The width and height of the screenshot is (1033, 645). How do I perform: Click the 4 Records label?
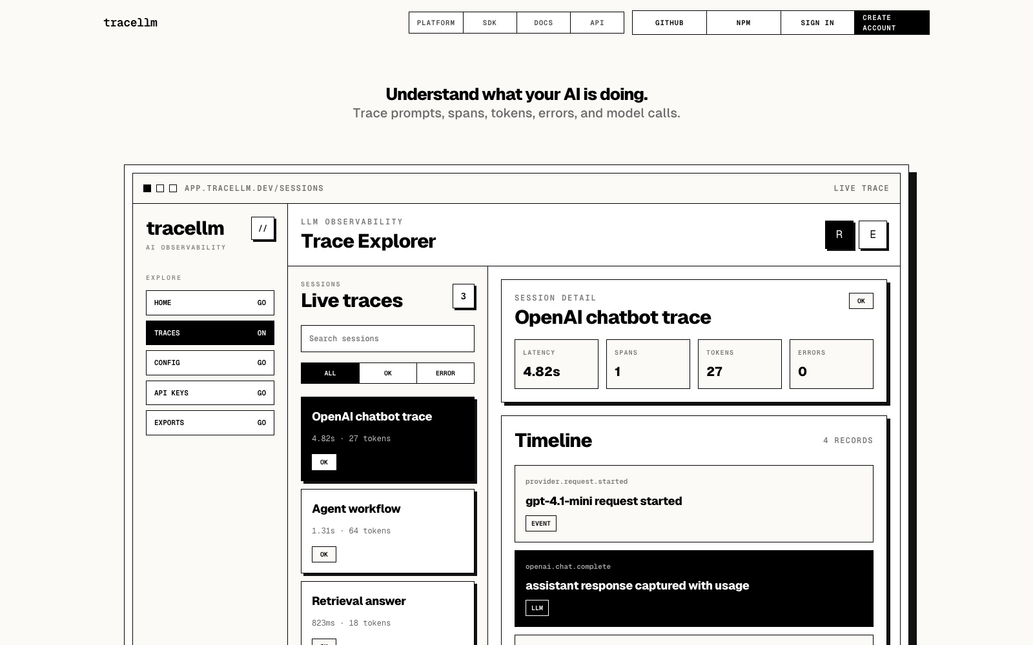point(848,441)
